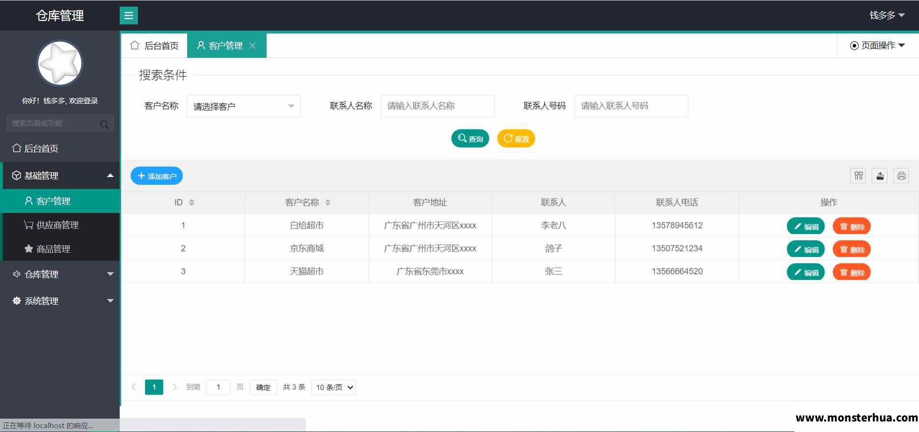Open the 10 条/页 page size dropdown

click(x=334, y=387)
